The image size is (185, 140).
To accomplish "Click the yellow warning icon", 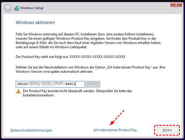I will point(18,91).
